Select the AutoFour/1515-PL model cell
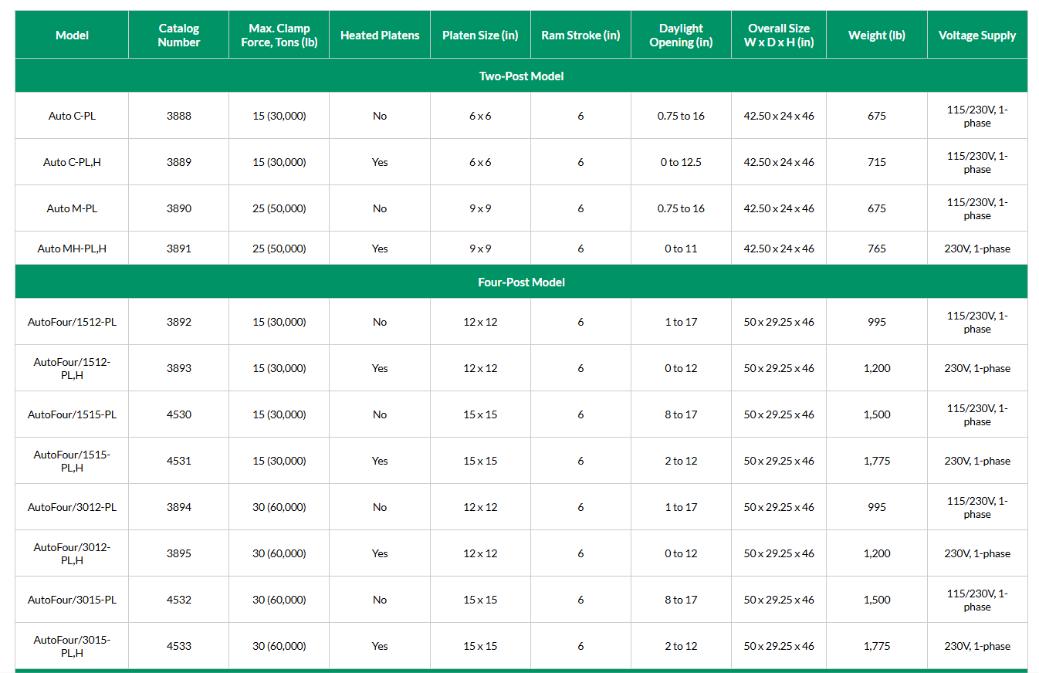Screen dimensions: 1039x673 click(x=72, y=414)
